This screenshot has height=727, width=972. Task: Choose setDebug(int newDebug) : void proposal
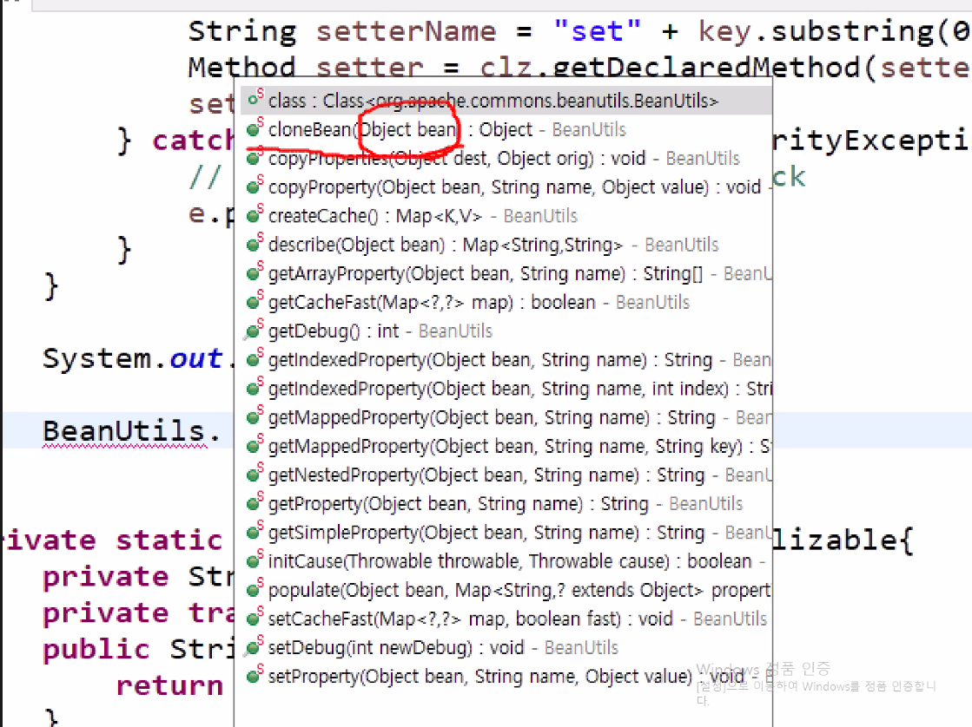(x=506, y=647)
